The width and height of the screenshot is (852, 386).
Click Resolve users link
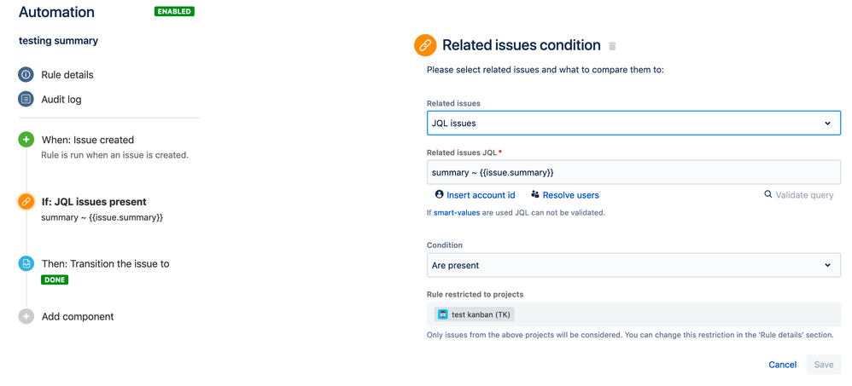pyautogui.click(x=565, y=195)
